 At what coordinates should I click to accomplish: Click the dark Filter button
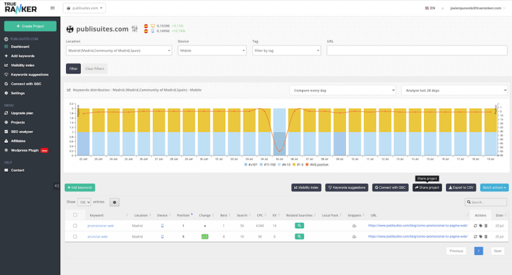73,69
